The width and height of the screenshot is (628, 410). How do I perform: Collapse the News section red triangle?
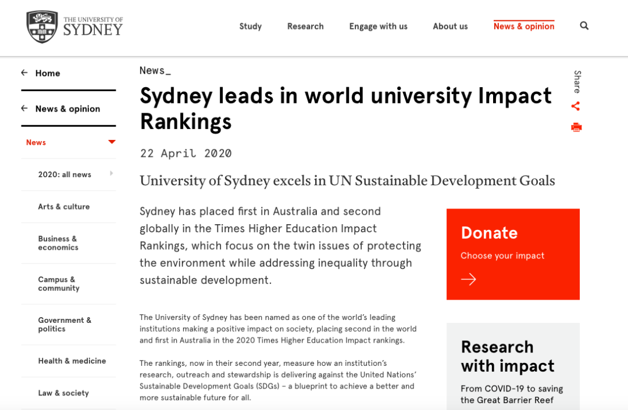pyautogui.click(x=112, y=142)
